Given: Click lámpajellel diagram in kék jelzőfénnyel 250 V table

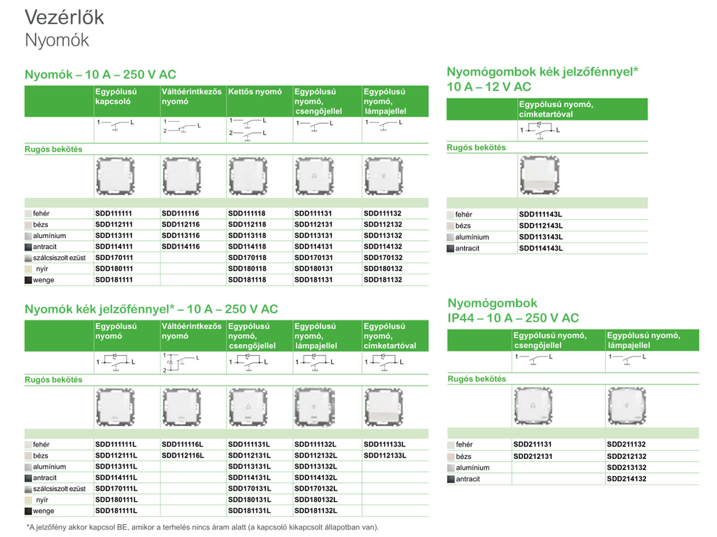Looking at the screenshot, I should [x=315, y=362].
